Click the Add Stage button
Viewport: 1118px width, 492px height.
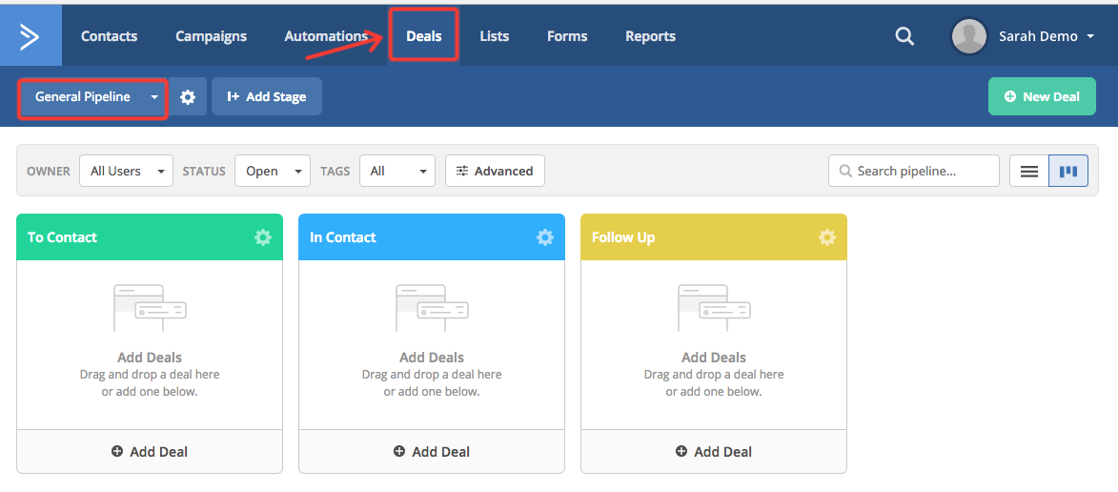[x=267, y=97]
